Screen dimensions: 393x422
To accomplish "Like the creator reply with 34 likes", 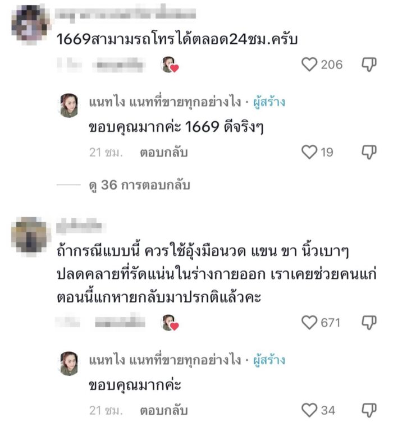I will [310, 410].
